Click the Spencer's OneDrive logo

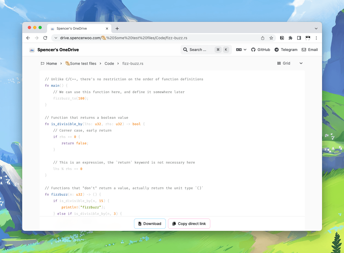[x=32, y=50]
